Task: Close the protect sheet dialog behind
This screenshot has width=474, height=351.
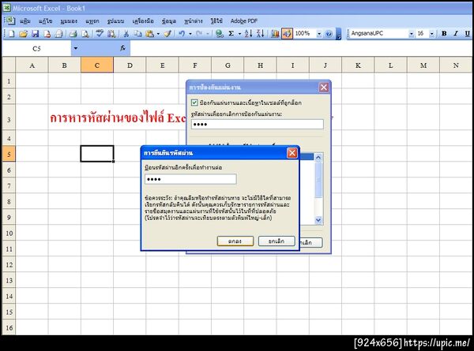Action: [324, 88]
